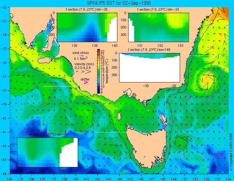Click the dark blue 8 degree band of color bar
Image resolution: width=234 pixels, height=181 pixels.
click(x=99, y=92)
